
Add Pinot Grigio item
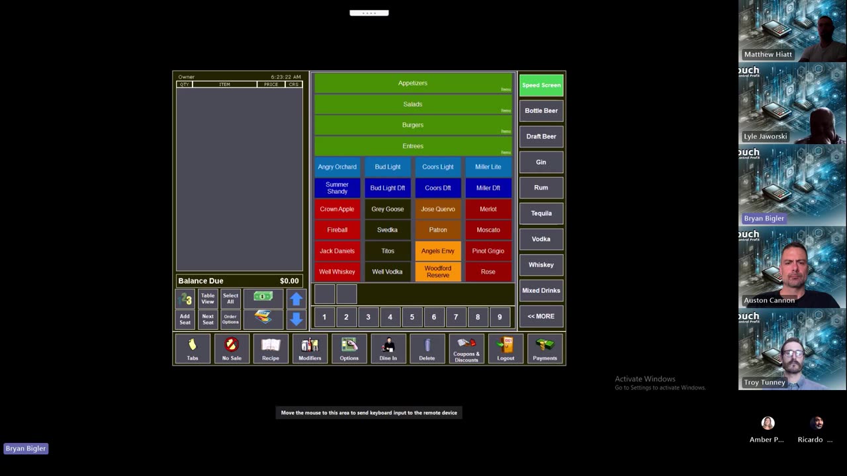[488, 251]
